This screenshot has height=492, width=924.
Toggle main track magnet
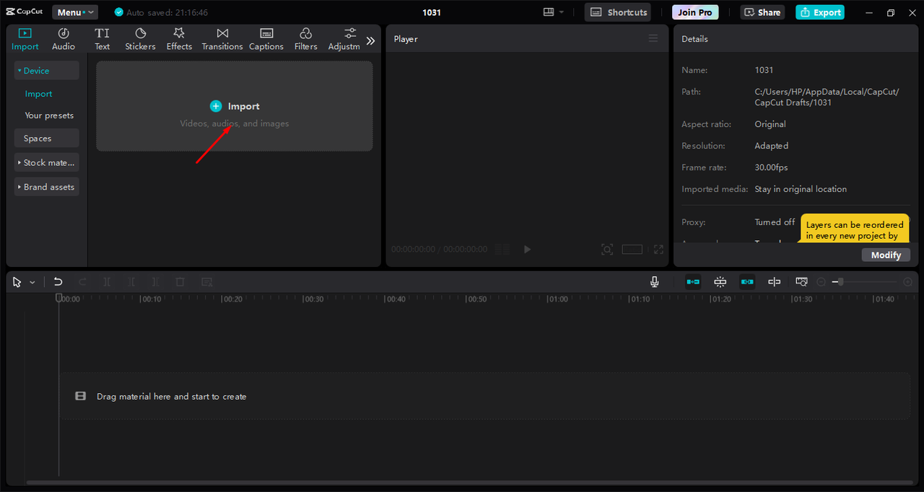[693, 282]
